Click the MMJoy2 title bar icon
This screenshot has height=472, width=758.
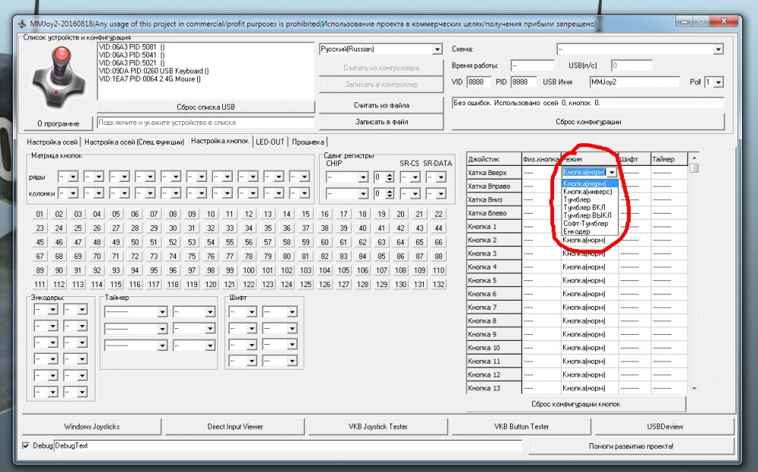[x=20, y=24]
